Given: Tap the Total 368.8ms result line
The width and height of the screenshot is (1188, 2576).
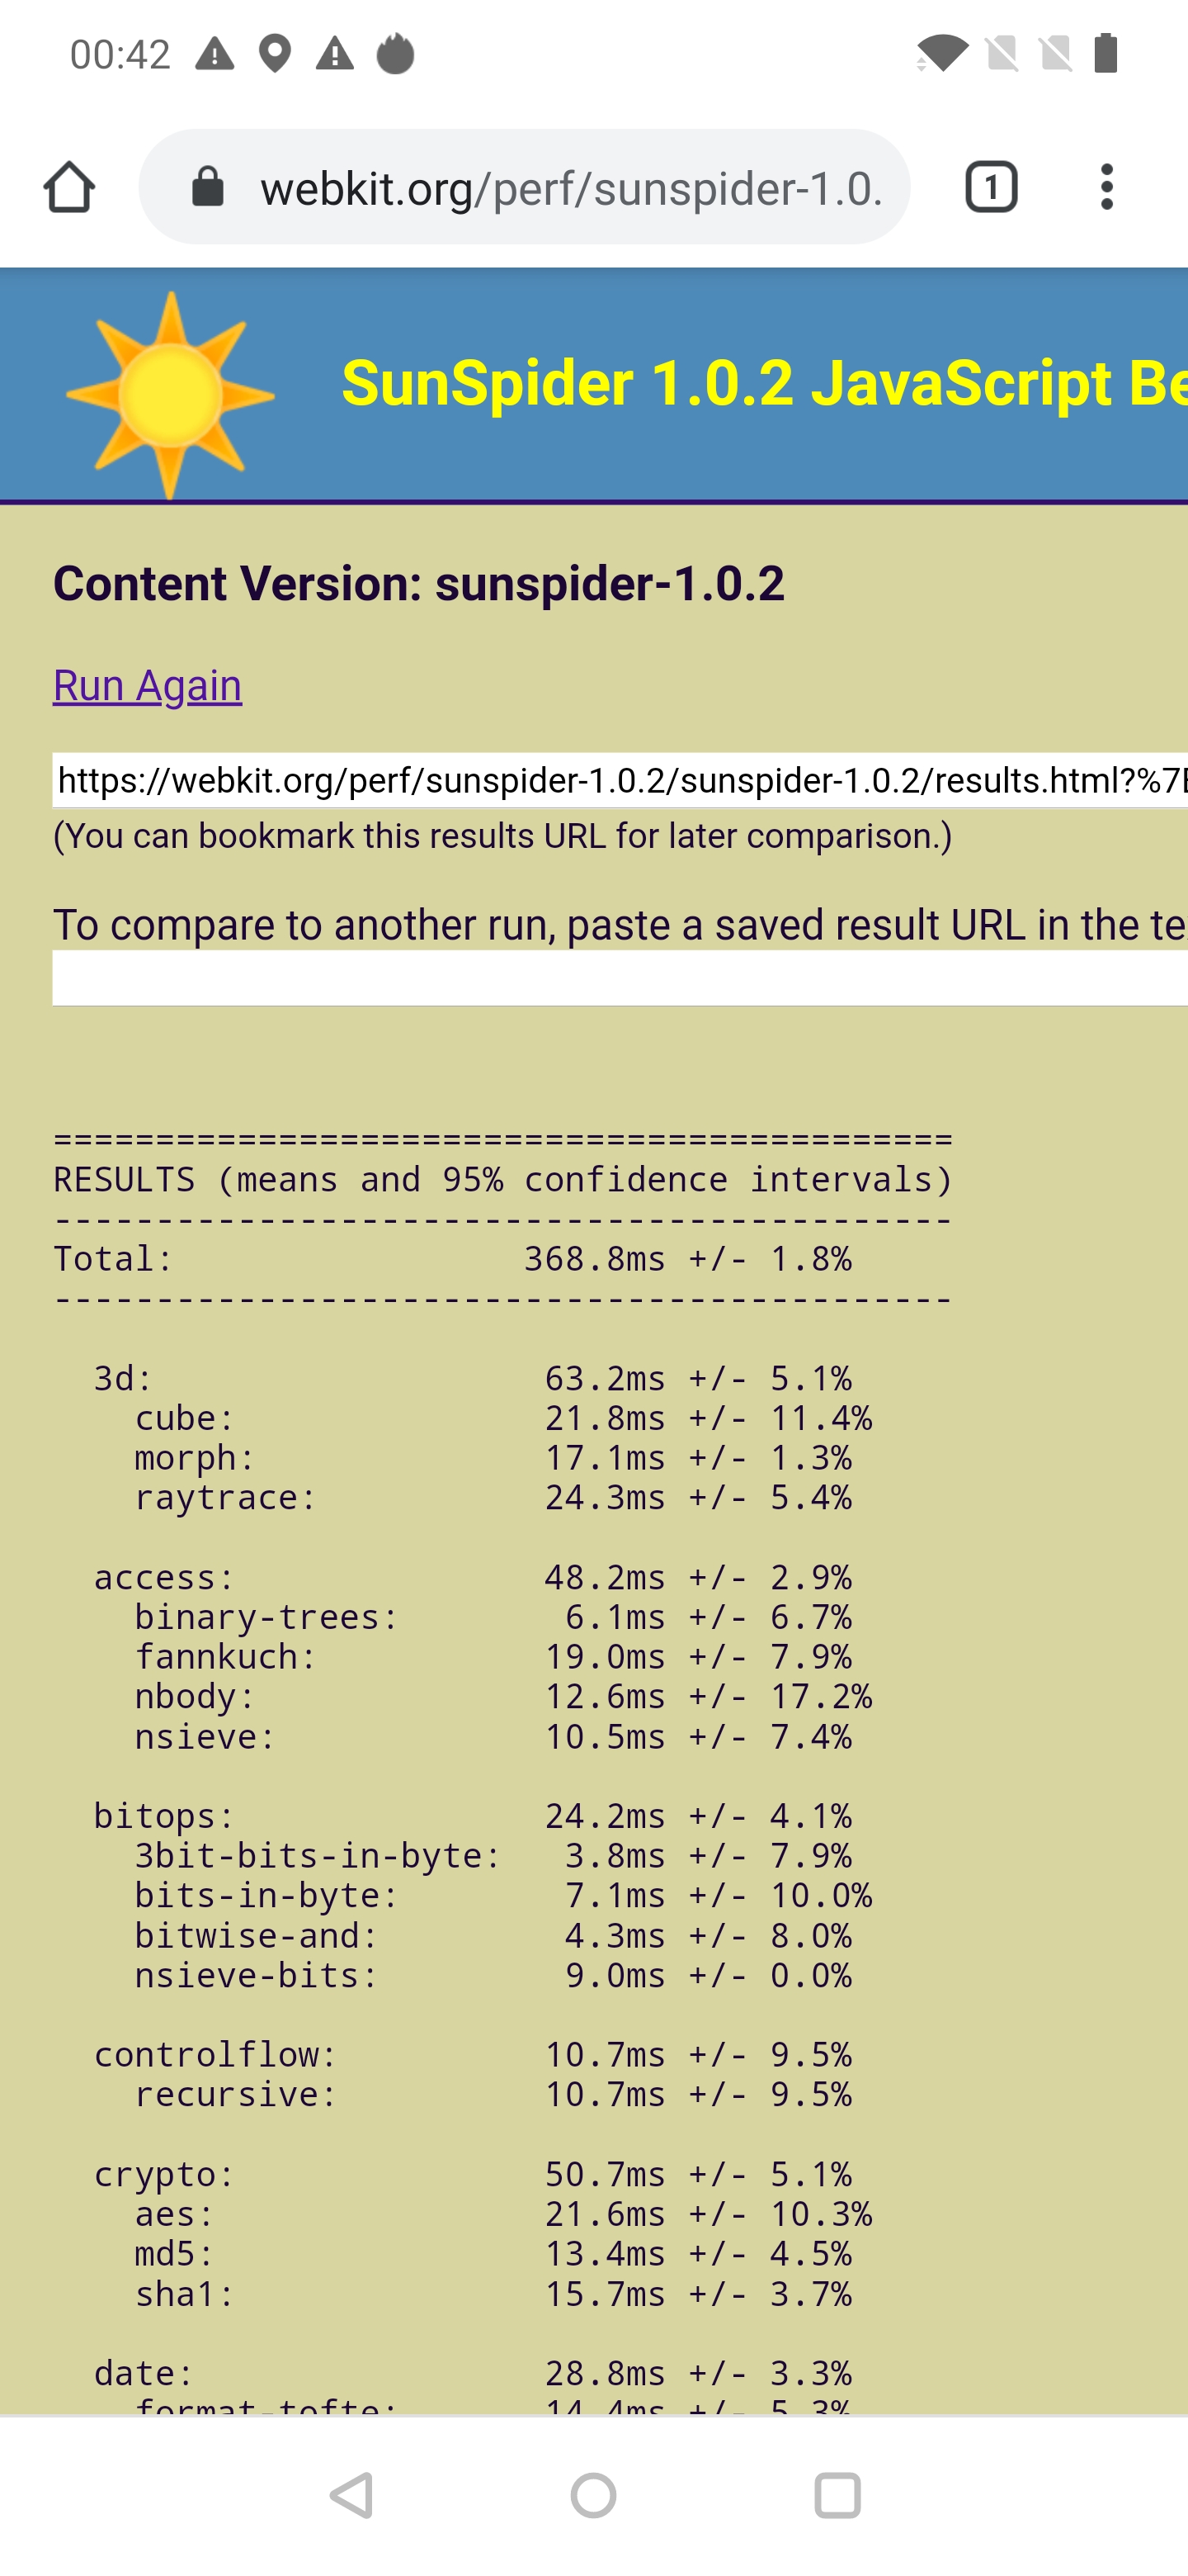Looking at the screenshot, I should click(453, 1259).
